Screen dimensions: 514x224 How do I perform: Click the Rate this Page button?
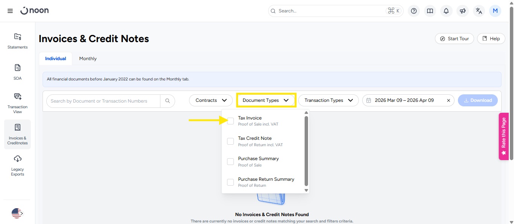[x=503, y=136]
